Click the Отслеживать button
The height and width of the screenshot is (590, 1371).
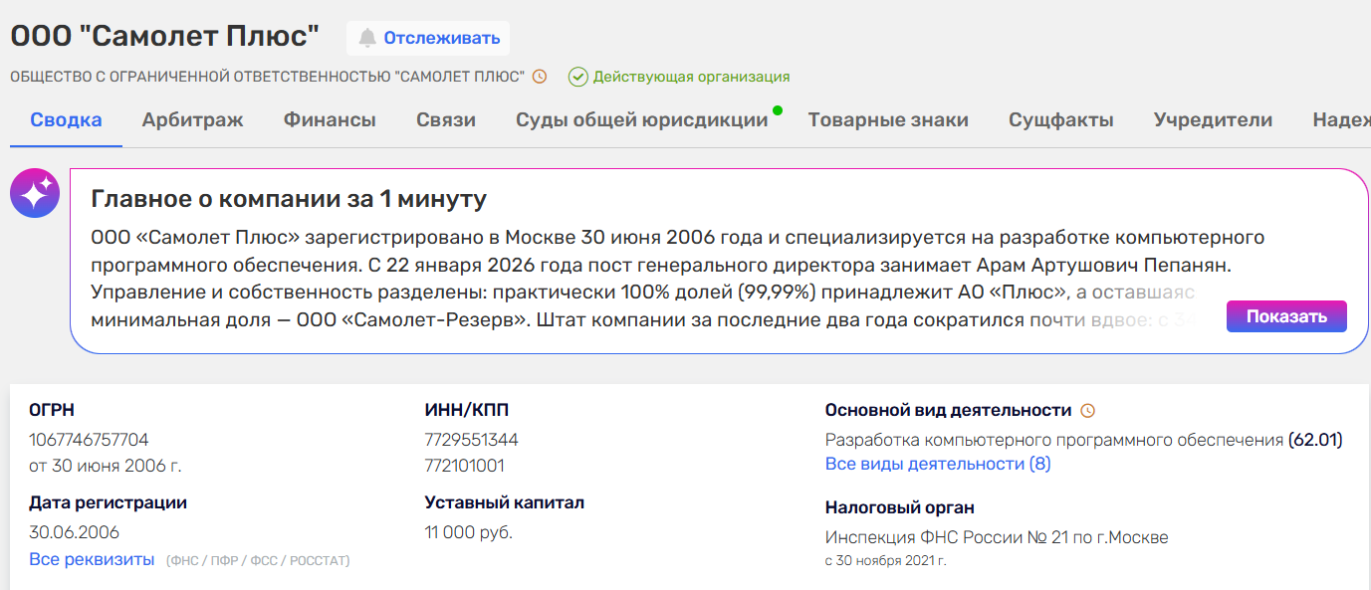point(428,39)
